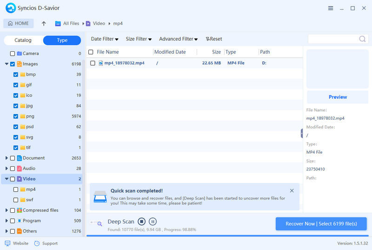The height and width of the screenshot is (250, 372).
Task: Click inside the search input field
Action: pos(332,39)
